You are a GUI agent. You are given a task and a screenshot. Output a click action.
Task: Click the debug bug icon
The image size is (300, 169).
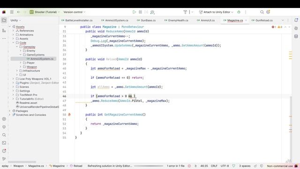tap(239, 12)
